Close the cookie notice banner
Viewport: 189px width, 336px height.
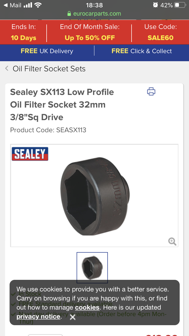tap(73, 317)
